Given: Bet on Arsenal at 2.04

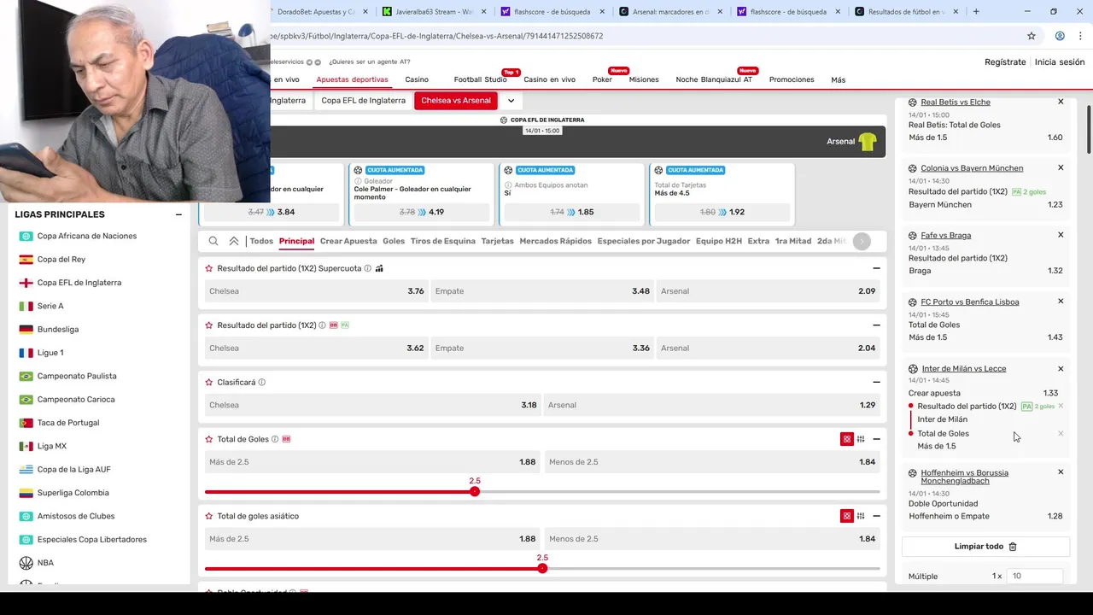Looking at the screenshot, I should pos(769,348).
